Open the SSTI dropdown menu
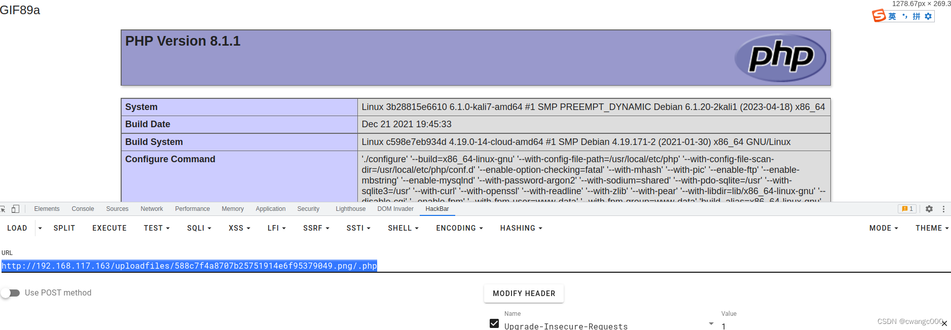Screen dimensions: 951x330 tap(358, 228)
